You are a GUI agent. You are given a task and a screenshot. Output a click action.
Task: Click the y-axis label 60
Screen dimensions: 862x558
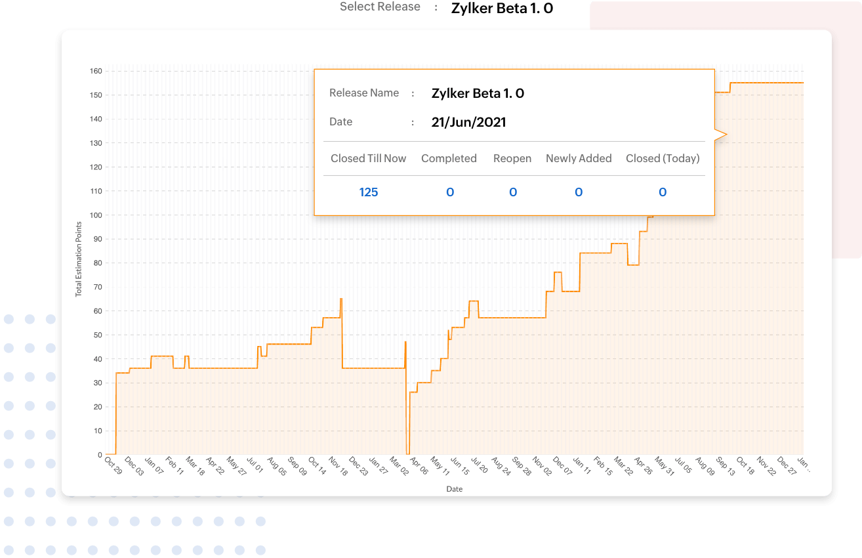pos(98,311)
